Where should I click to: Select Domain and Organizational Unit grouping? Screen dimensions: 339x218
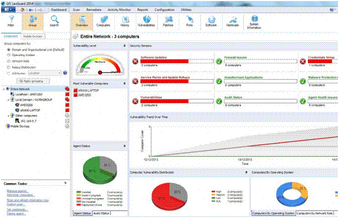point(9,50)
